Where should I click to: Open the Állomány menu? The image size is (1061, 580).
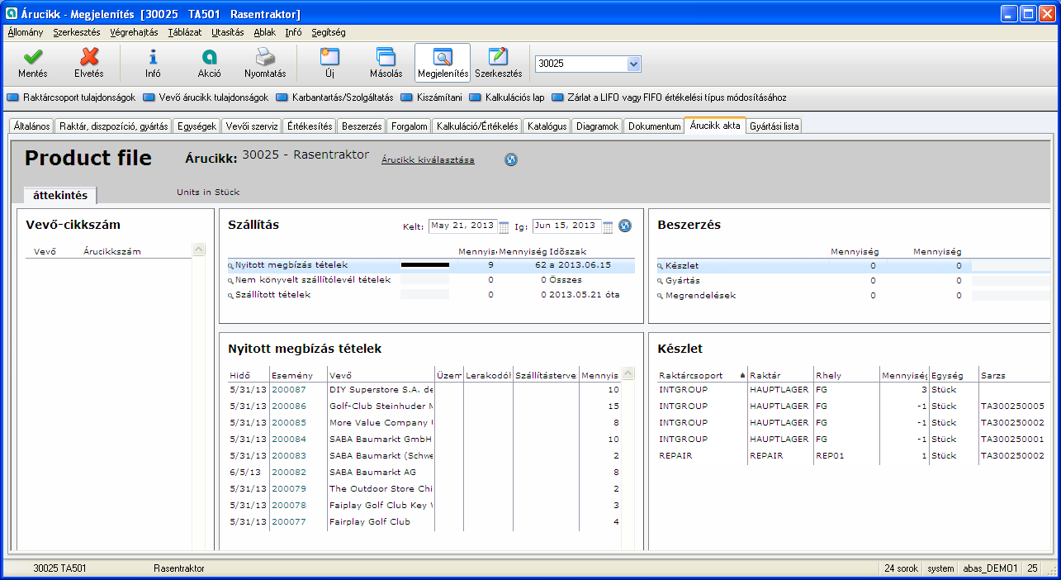point(25,32)
